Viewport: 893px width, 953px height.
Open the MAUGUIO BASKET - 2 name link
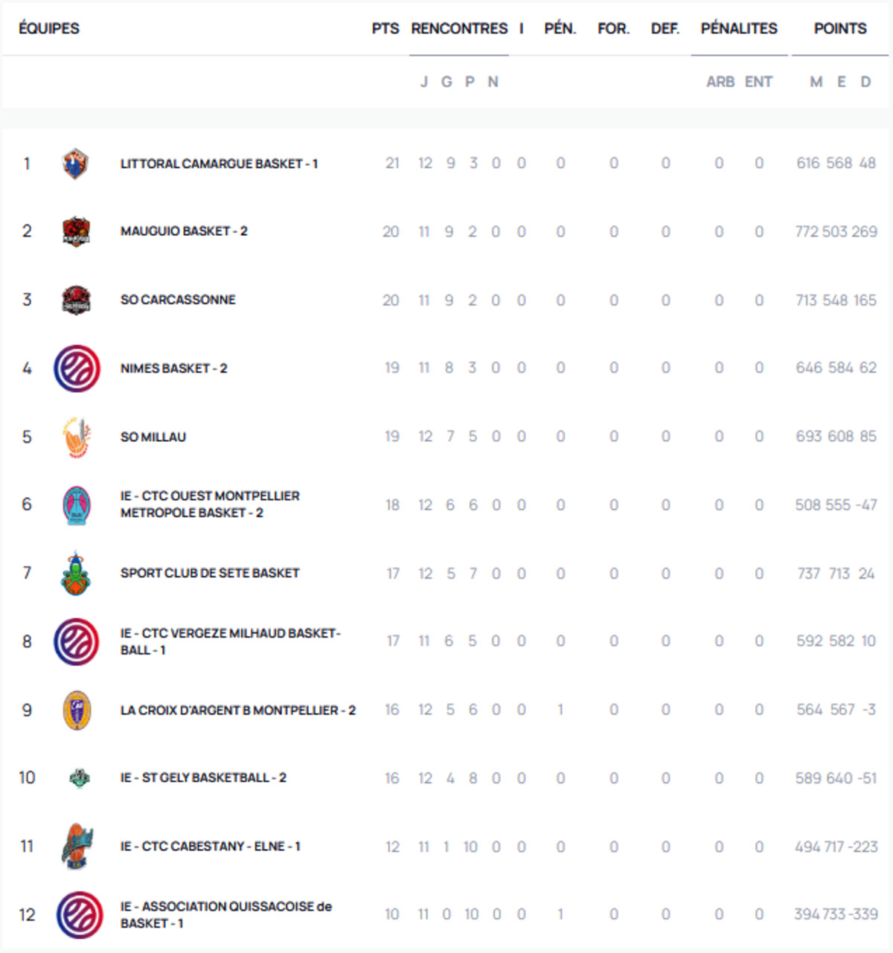tap(184, 231)
